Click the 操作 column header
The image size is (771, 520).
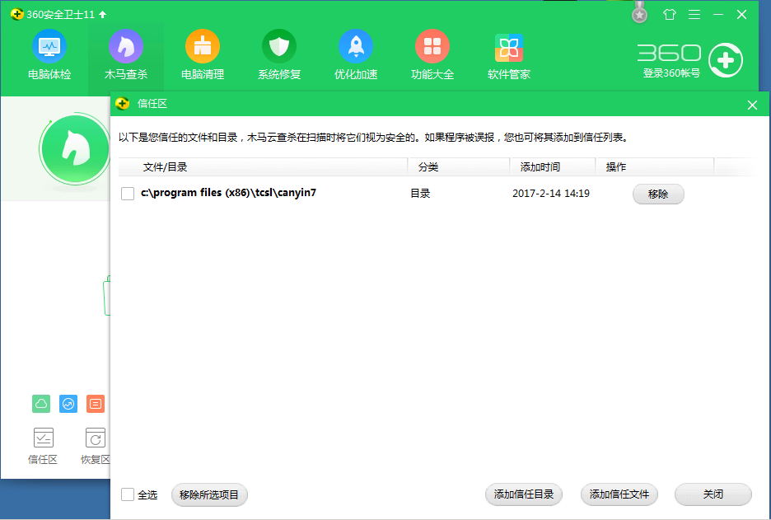(655, 166)
